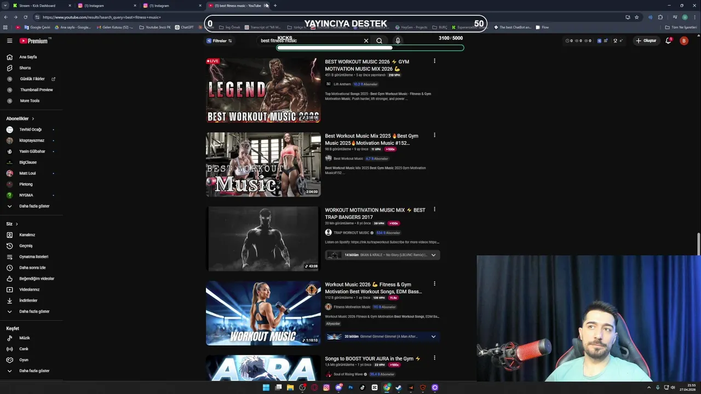701x394 pixels.
Task: Open Kanalınız in sidebar
Action: tap(27, 235)
